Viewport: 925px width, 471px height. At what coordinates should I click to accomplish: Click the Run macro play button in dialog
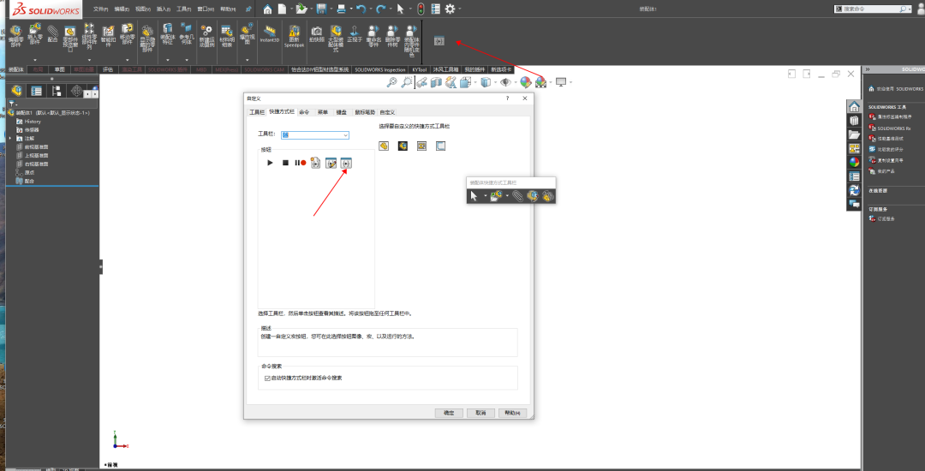(x=270, y=163)
